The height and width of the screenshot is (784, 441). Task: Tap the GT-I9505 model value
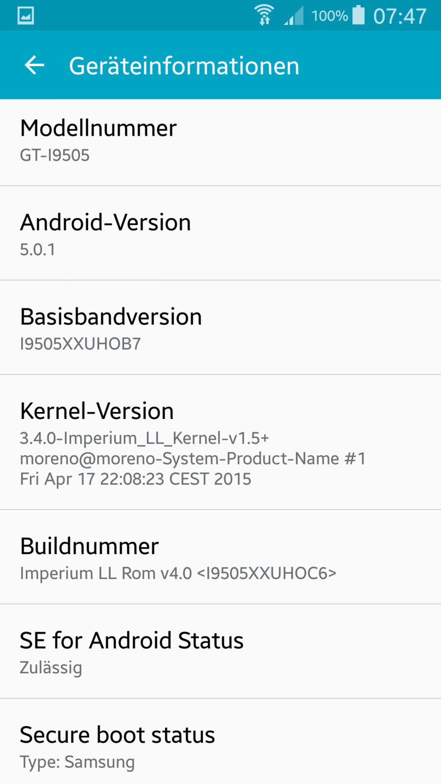click(x=55, y=155)
